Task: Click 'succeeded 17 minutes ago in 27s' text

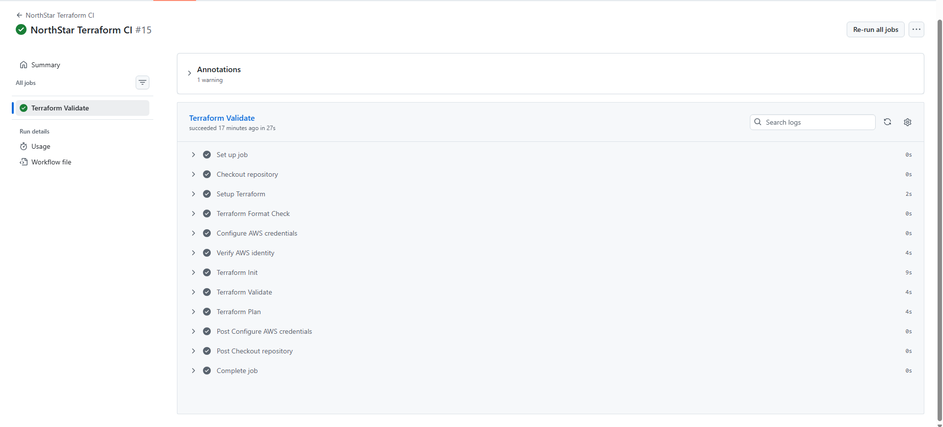Action: click(x=232, y=128)
